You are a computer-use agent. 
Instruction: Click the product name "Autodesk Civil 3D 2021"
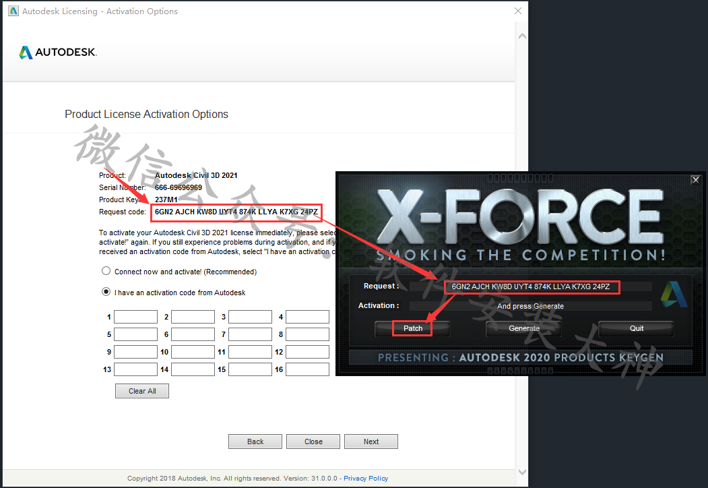point(196,175)
